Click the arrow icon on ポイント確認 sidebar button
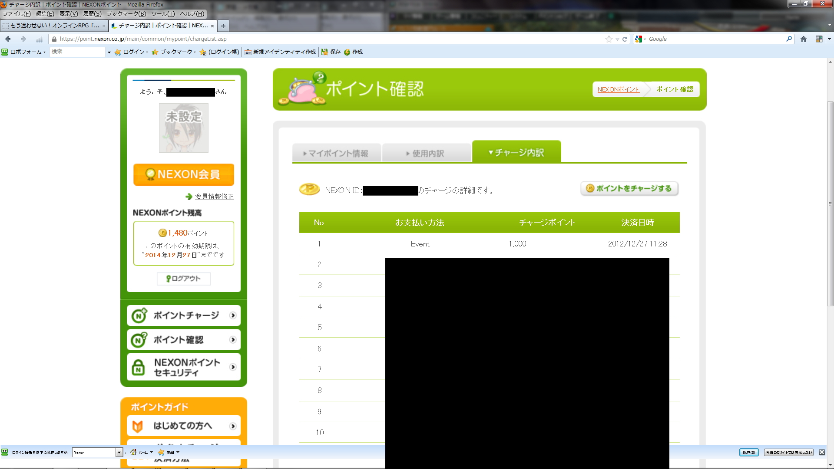 (x=233, y=340)
